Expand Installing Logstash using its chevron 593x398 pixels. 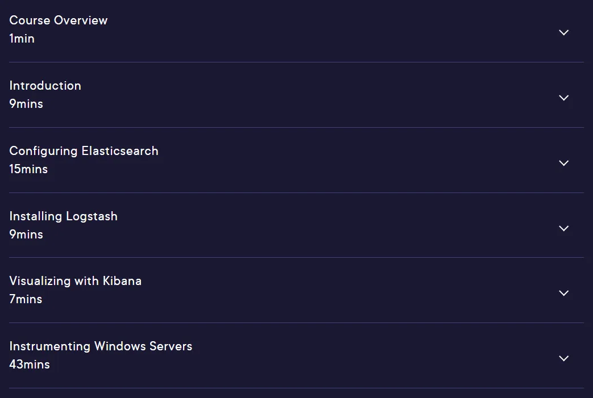563,228
